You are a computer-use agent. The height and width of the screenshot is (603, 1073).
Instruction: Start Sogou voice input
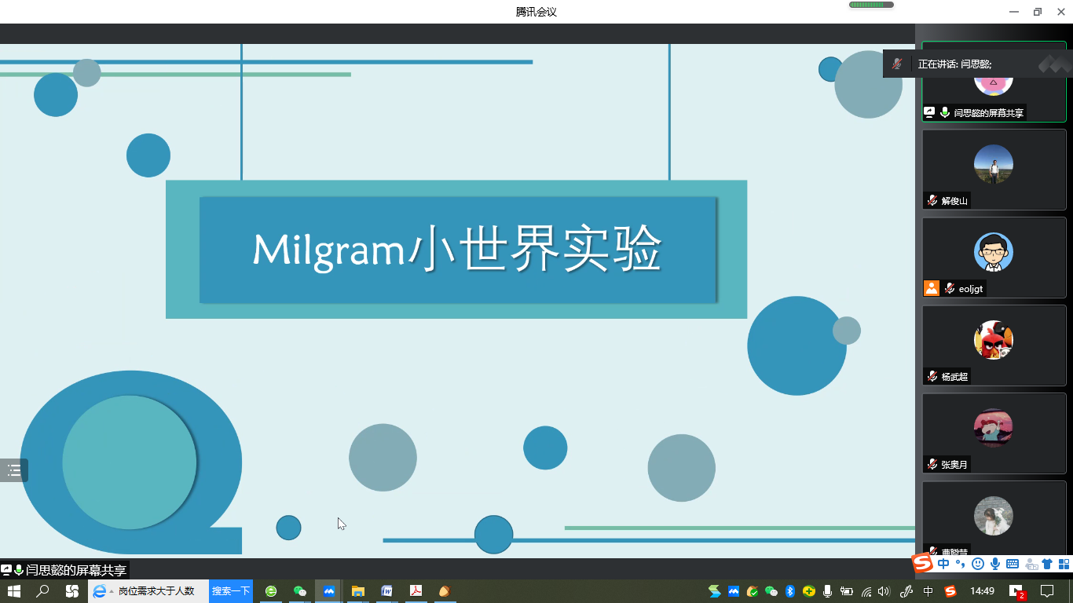click(x=995, y=564)
